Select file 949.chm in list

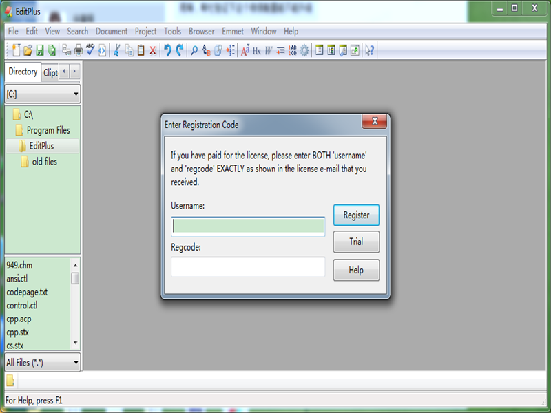click(x=19, y=265)
